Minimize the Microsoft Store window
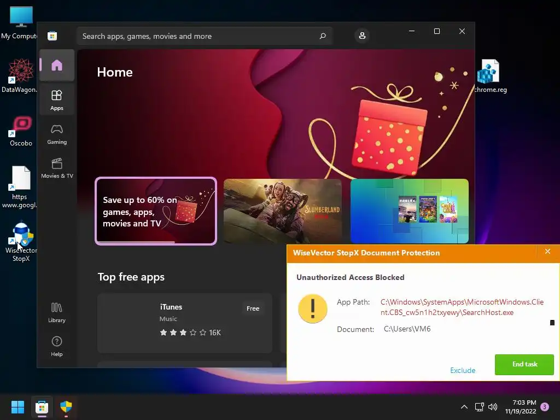The width and height of the screenshot is (560, 420). click(x=412, y=31)
